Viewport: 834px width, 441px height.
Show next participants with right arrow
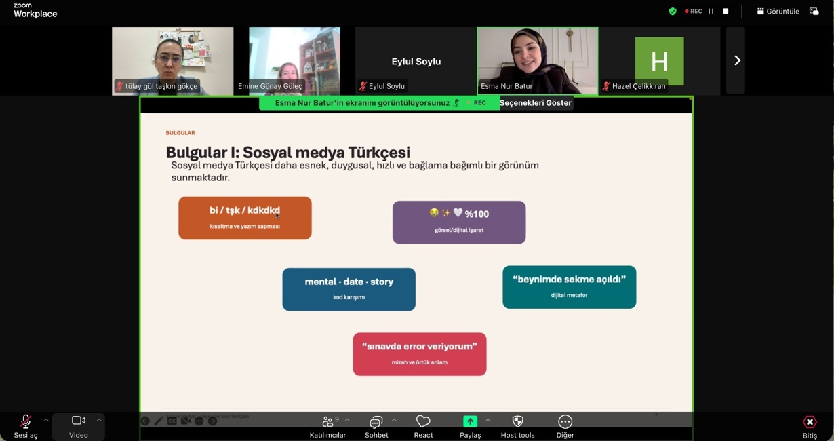(736, 60)
